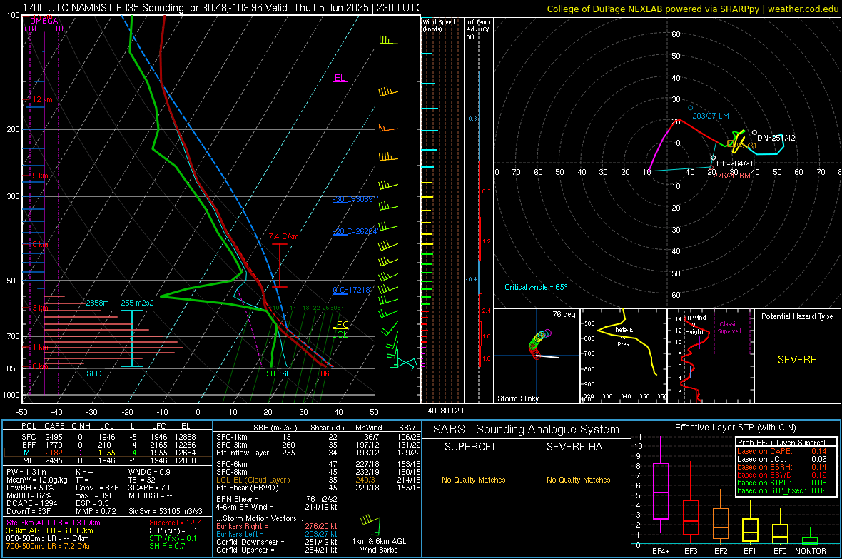
Task: Click the 76 deg slinky tilt value
Action: pyautogui.click(x=563, y=314)
